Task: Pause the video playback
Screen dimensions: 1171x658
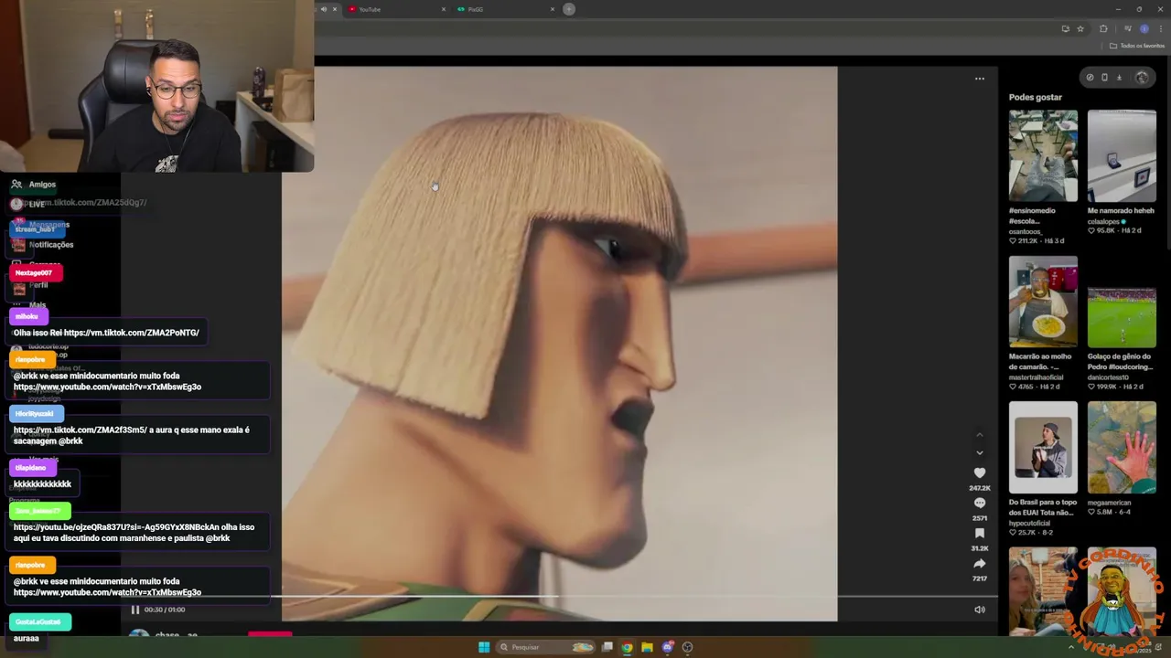Action: click(134, 610)
